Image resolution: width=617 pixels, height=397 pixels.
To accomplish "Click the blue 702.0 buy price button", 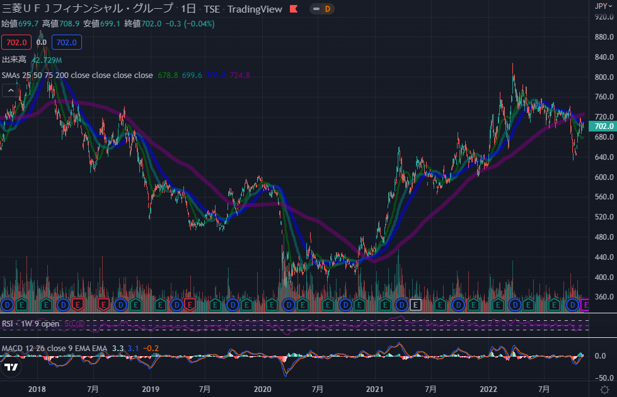I will [x=67, y=42].
